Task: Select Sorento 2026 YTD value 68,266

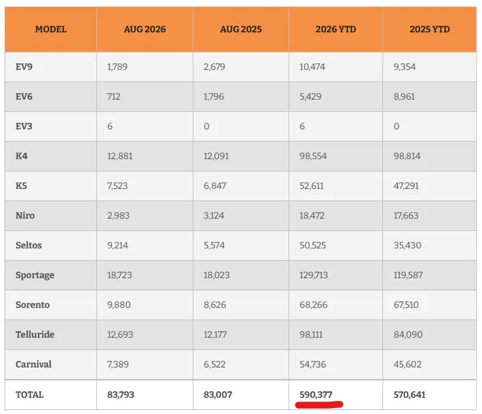Action: tap(313, 305)
